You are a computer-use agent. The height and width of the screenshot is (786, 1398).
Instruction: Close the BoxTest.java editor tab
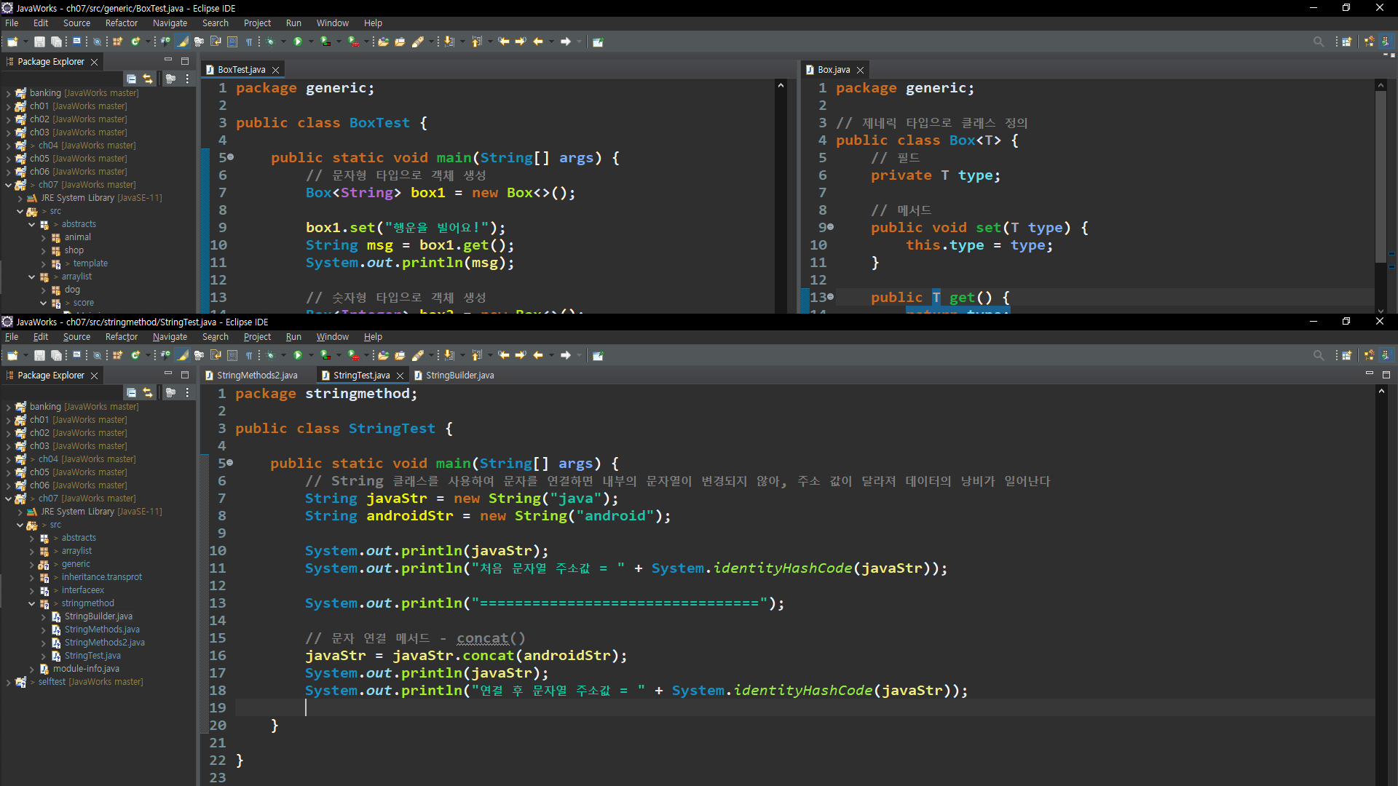point(276,70)
